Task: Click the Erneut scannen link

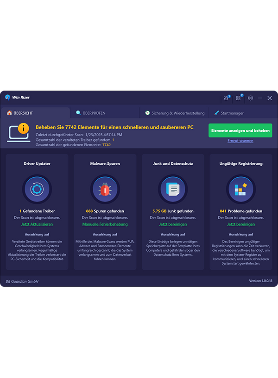Action: click(240, 141)
